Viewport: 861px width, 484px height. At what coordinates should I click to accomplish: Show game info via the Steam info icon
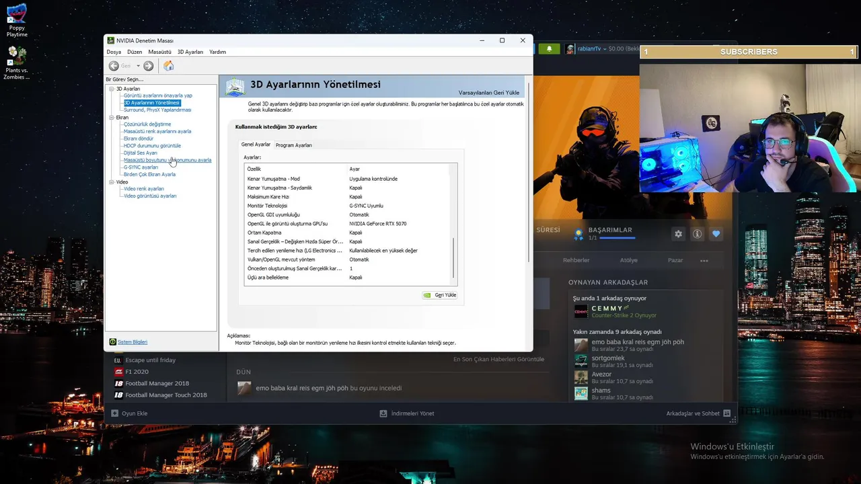tap(697, 234)
